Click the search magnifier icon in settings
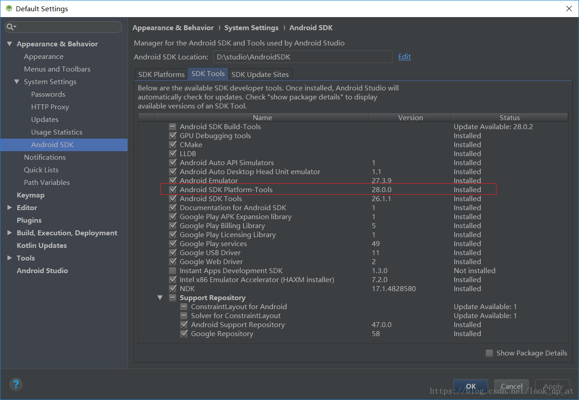 tap(11, 27)
